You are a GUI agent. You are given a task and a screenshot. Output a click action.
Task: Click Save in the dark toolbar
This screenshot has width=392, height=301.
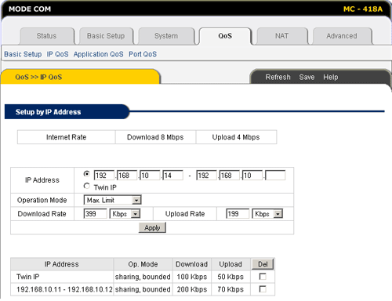point(307,77)
